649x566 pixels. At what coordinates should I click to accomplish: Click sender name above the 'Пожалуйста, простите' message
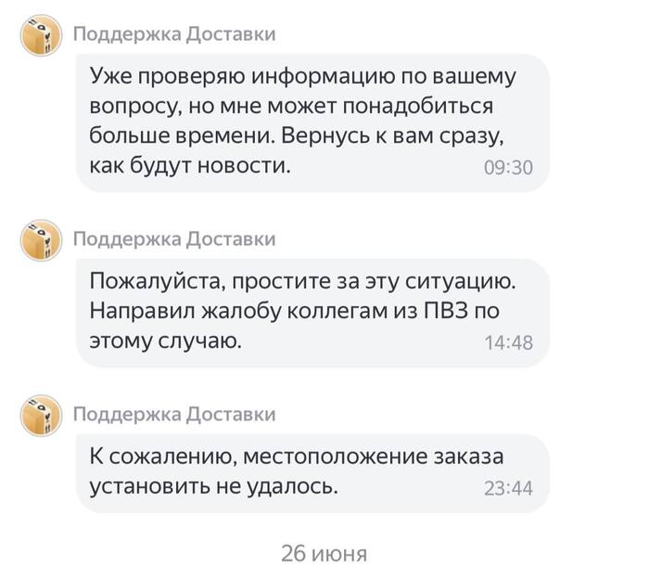click(x=174, y=238)
